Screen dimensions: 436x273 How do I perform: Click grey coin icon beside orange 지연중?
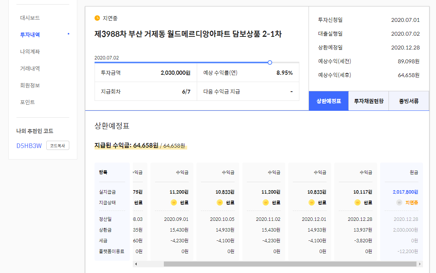pos(399,202)
